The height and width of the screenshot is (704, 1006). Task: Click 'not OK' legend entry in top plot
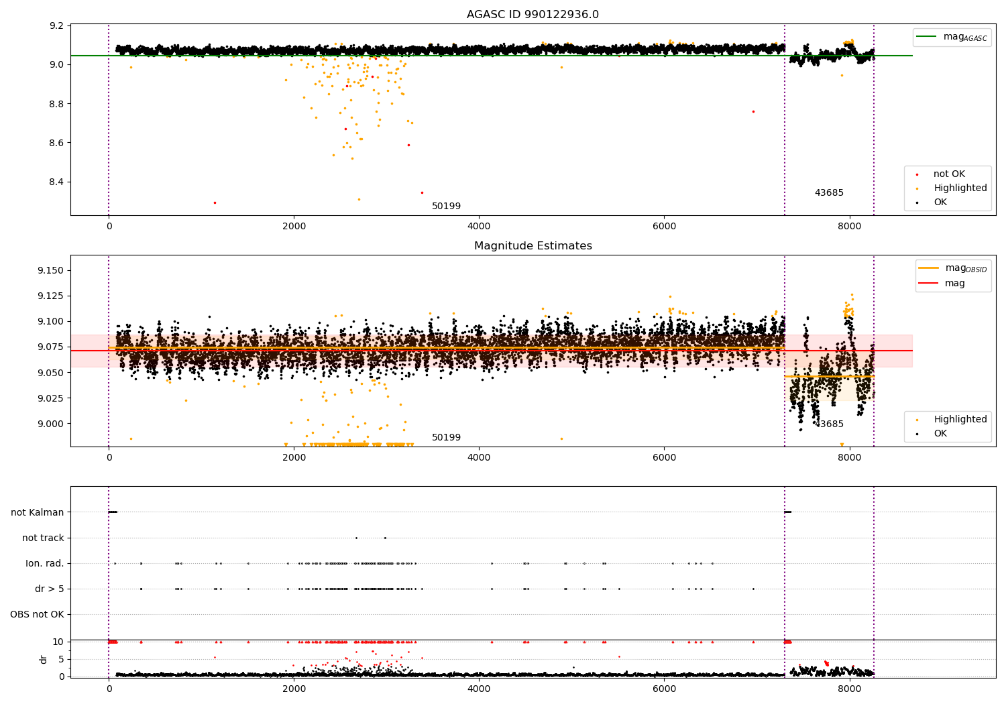(949, 174)
